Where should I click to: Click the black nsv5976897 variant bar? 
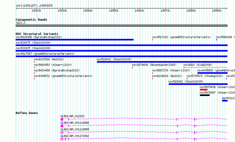coord(205,95)
